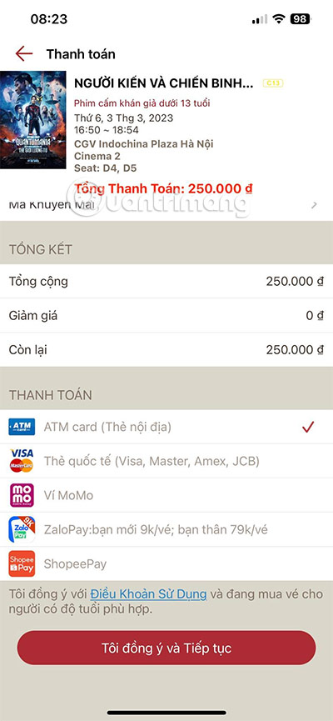Tap the ATM card logo icon
This screenshot has width=333, height=721.
pos(22,427)
